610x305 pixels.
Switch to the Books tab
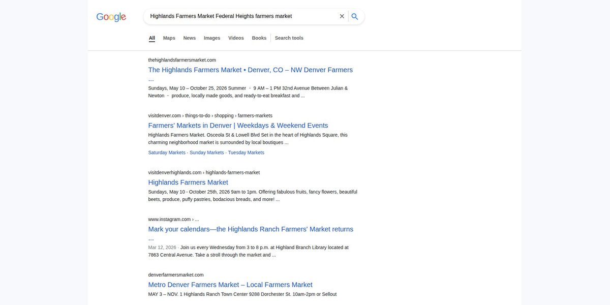[x=259, y=38]
